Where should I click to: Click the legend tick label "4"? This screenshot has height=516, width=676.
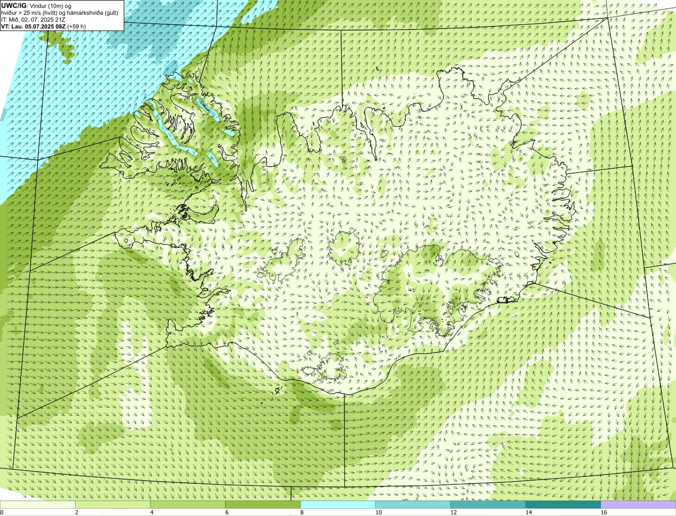[152, 512]
